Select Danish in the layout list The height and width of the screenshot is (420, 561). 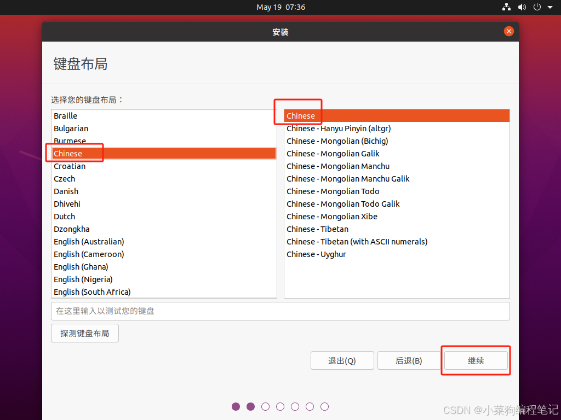coord(164,191)
